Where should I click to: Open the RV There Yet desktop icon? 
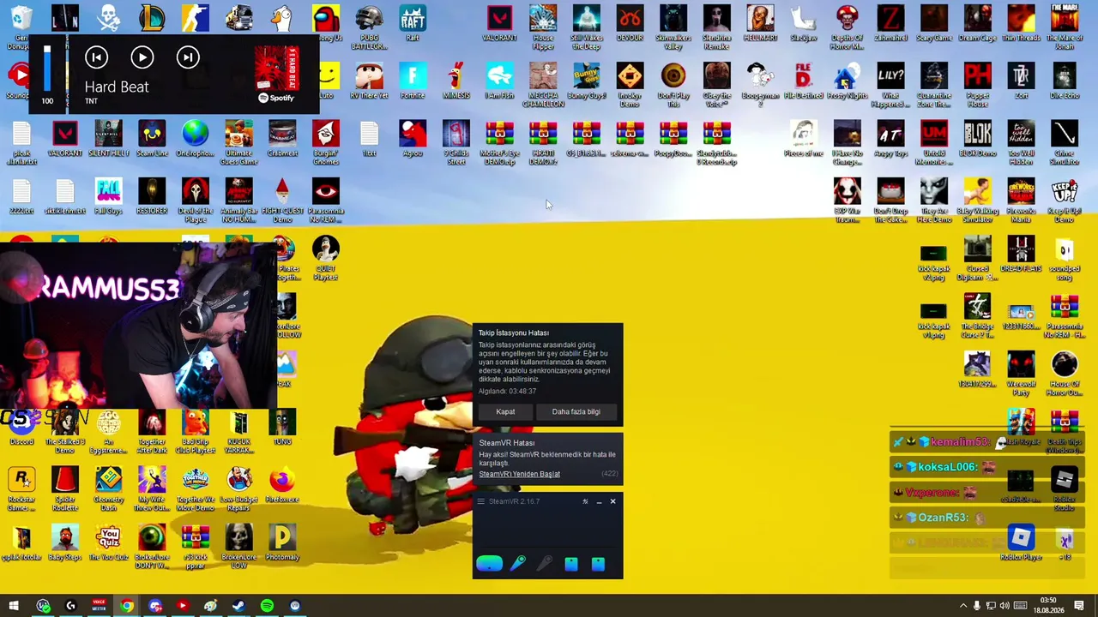[369, 81]
